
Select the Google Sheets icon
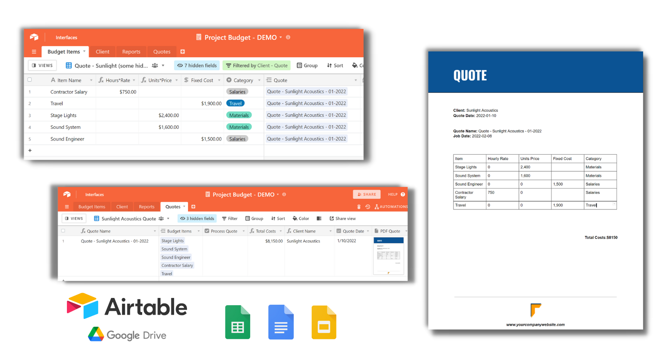238,322
